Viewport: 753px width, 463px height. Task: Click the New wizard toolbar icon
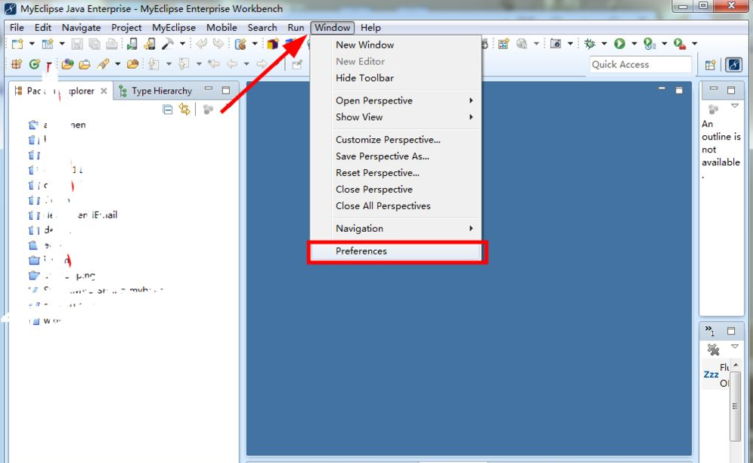(x=17, y=44)
